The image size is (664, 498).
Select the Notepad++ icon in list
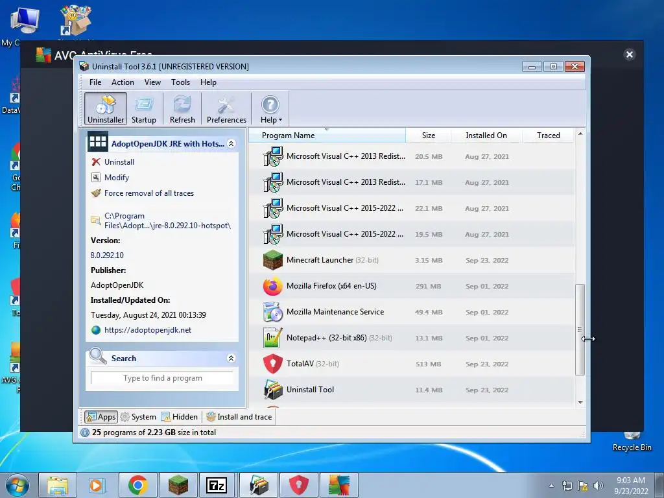pyautogui.click(x=273, y=338)
